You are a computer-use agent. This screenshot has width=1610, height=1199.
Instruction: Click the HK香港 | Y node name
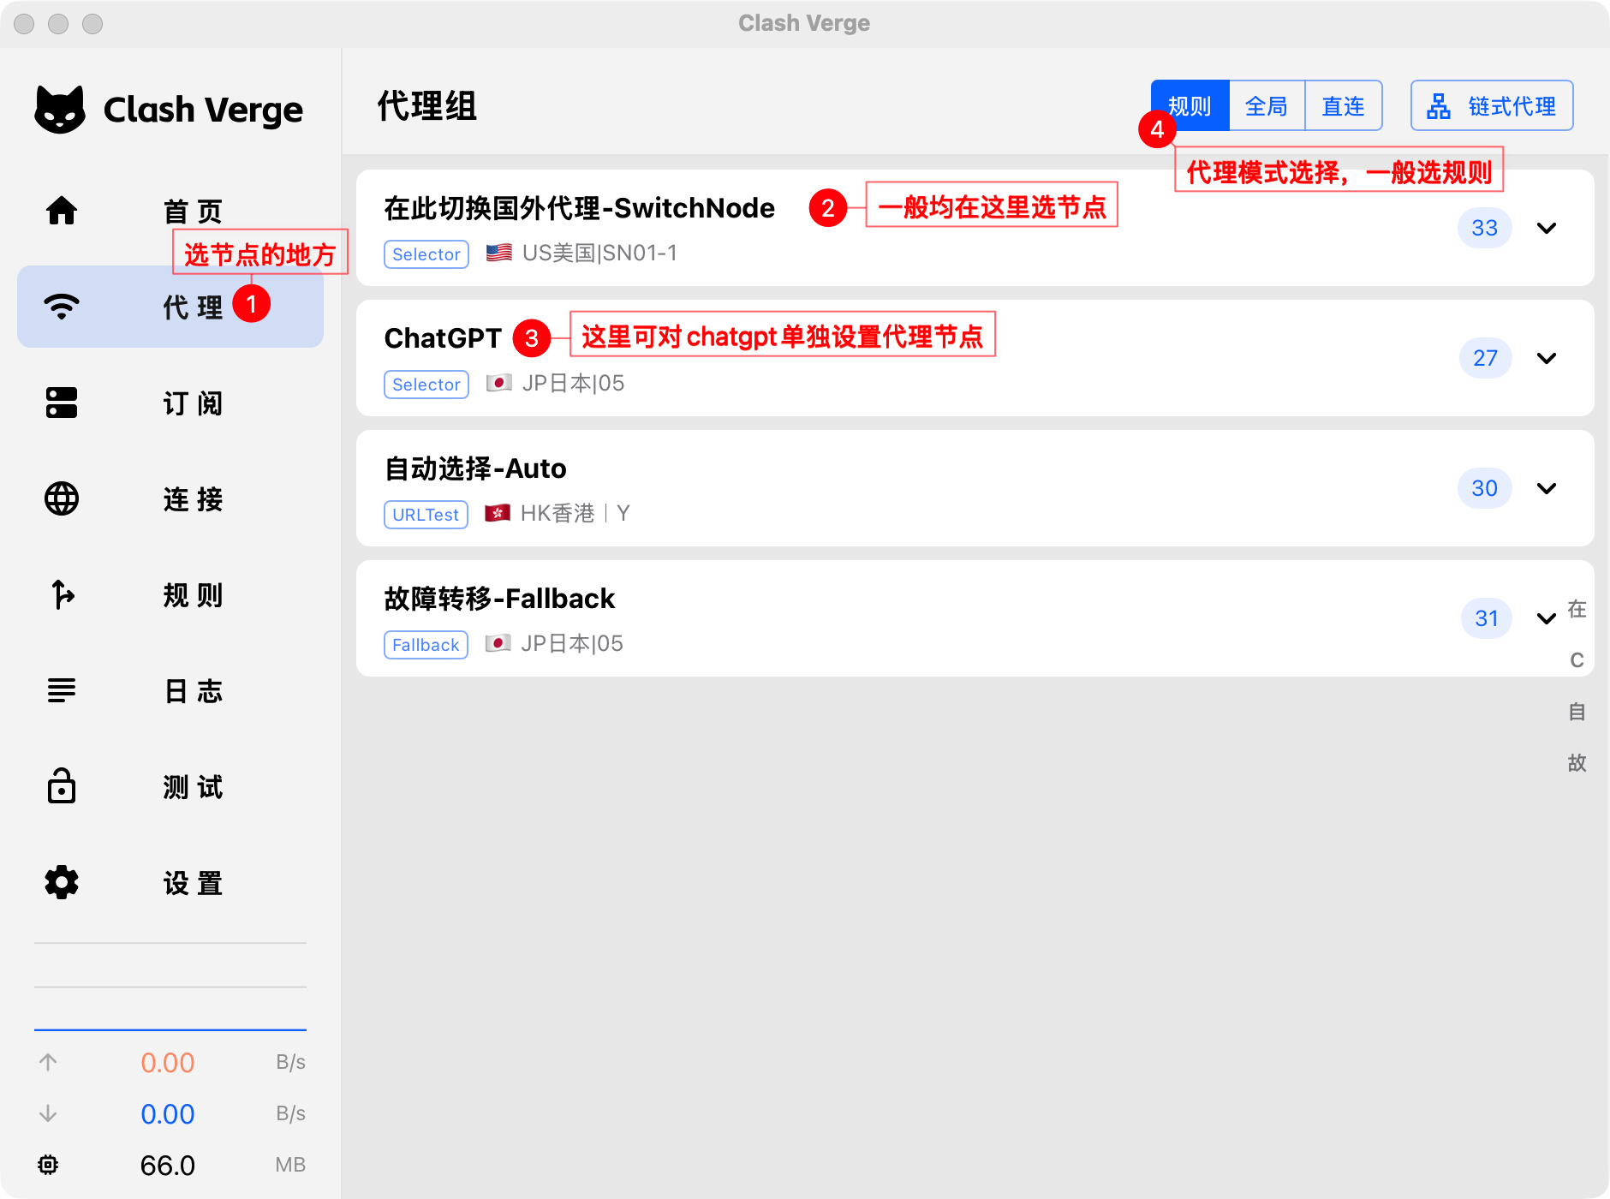(x=575, y=513)
